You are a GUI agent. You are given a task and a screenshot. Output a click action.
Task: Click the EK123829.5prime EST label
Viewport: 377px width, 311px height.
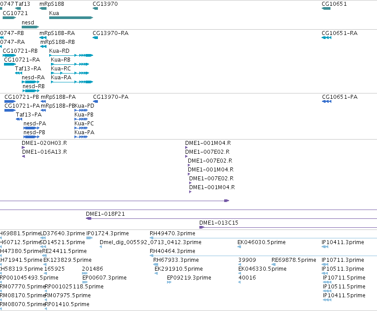(x=67, y=260)
